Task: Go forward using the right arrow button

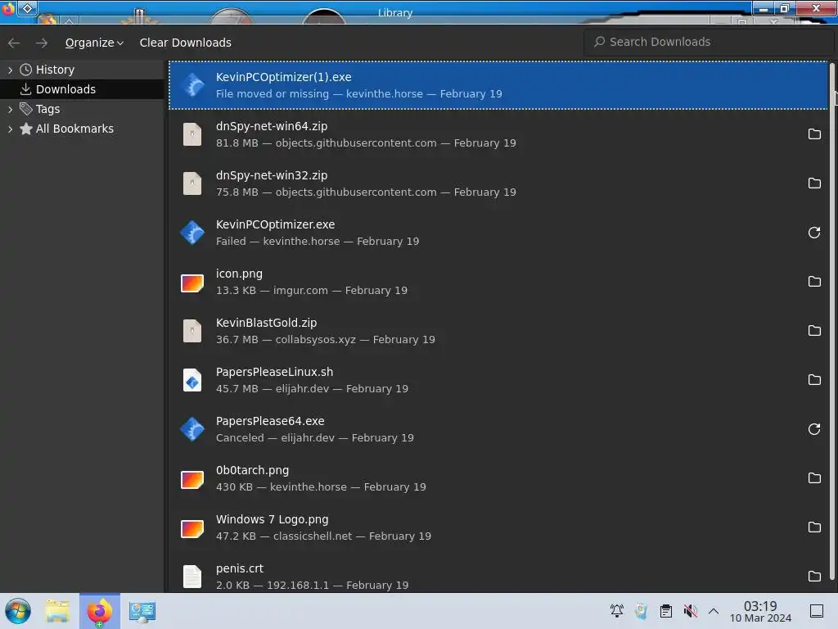Action: tap(42, 43)
